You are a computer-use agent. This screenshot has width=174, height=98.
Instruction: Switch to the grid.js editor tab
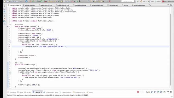(x=125, y=5)
